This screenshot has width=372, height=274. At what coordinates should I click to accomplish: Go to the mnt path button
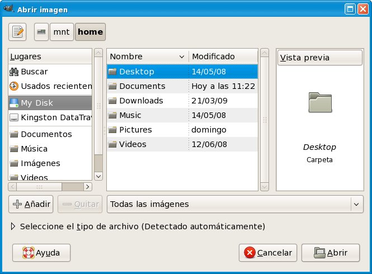click(62, 32)
